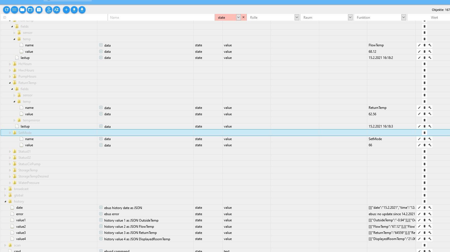Image resolution: width=450 pixels, height=252 pixels.
Task: Delete the highlighted SetMode folder row
Action: point(424,133)
